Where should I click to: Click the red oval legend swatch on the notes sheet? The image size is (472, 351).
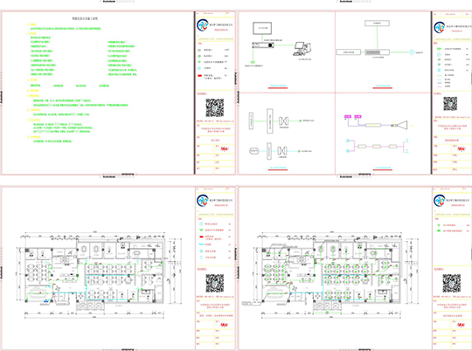199,75
